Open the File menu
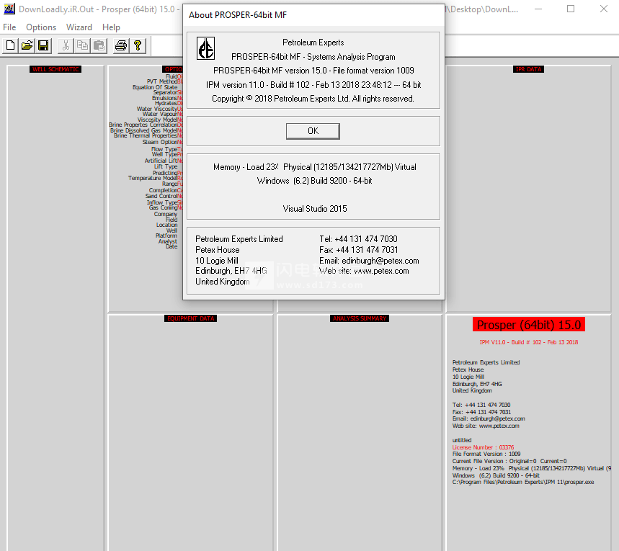This screenshot has height=551, width=619. [9, 27]
